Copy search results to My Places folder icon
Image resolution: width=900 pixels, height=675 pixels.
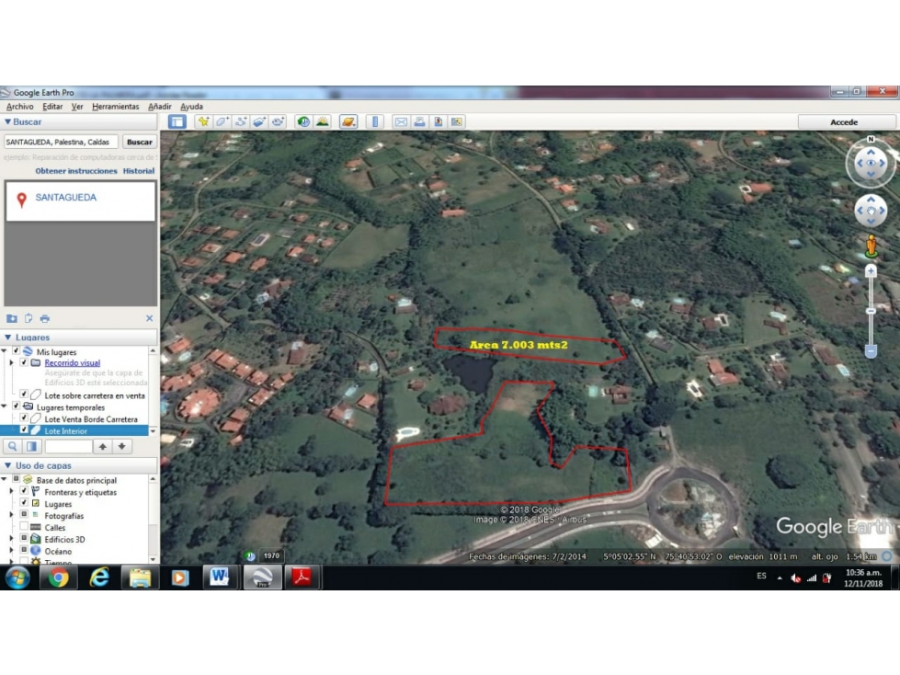tap(11, 318)
